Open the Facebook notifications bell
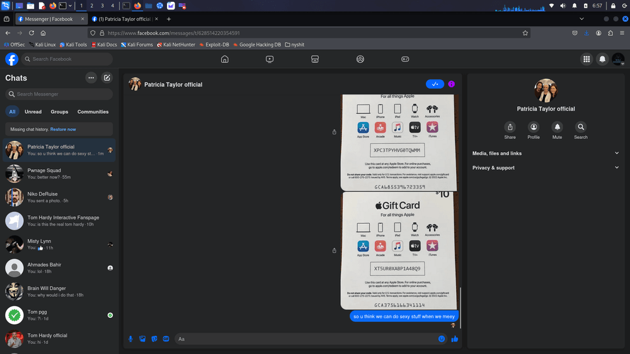Image resolution: width=630 pixels, height=354 pixels. coord(602,59)
